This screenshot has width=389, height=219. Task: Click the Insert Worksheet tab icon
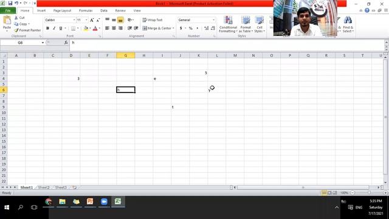(x=74, y=187)
